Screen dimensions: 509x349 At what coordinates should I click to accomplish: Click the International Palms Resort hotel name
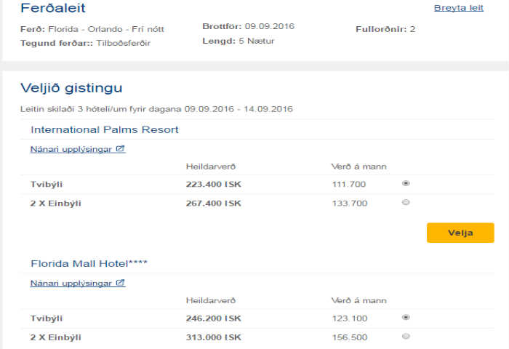[x=105, y=129]
